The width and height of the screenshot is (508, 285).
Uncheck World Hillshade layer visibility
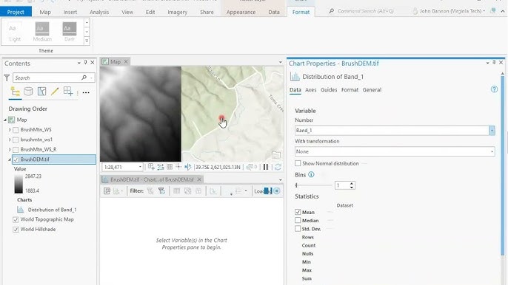pos(16,230)
